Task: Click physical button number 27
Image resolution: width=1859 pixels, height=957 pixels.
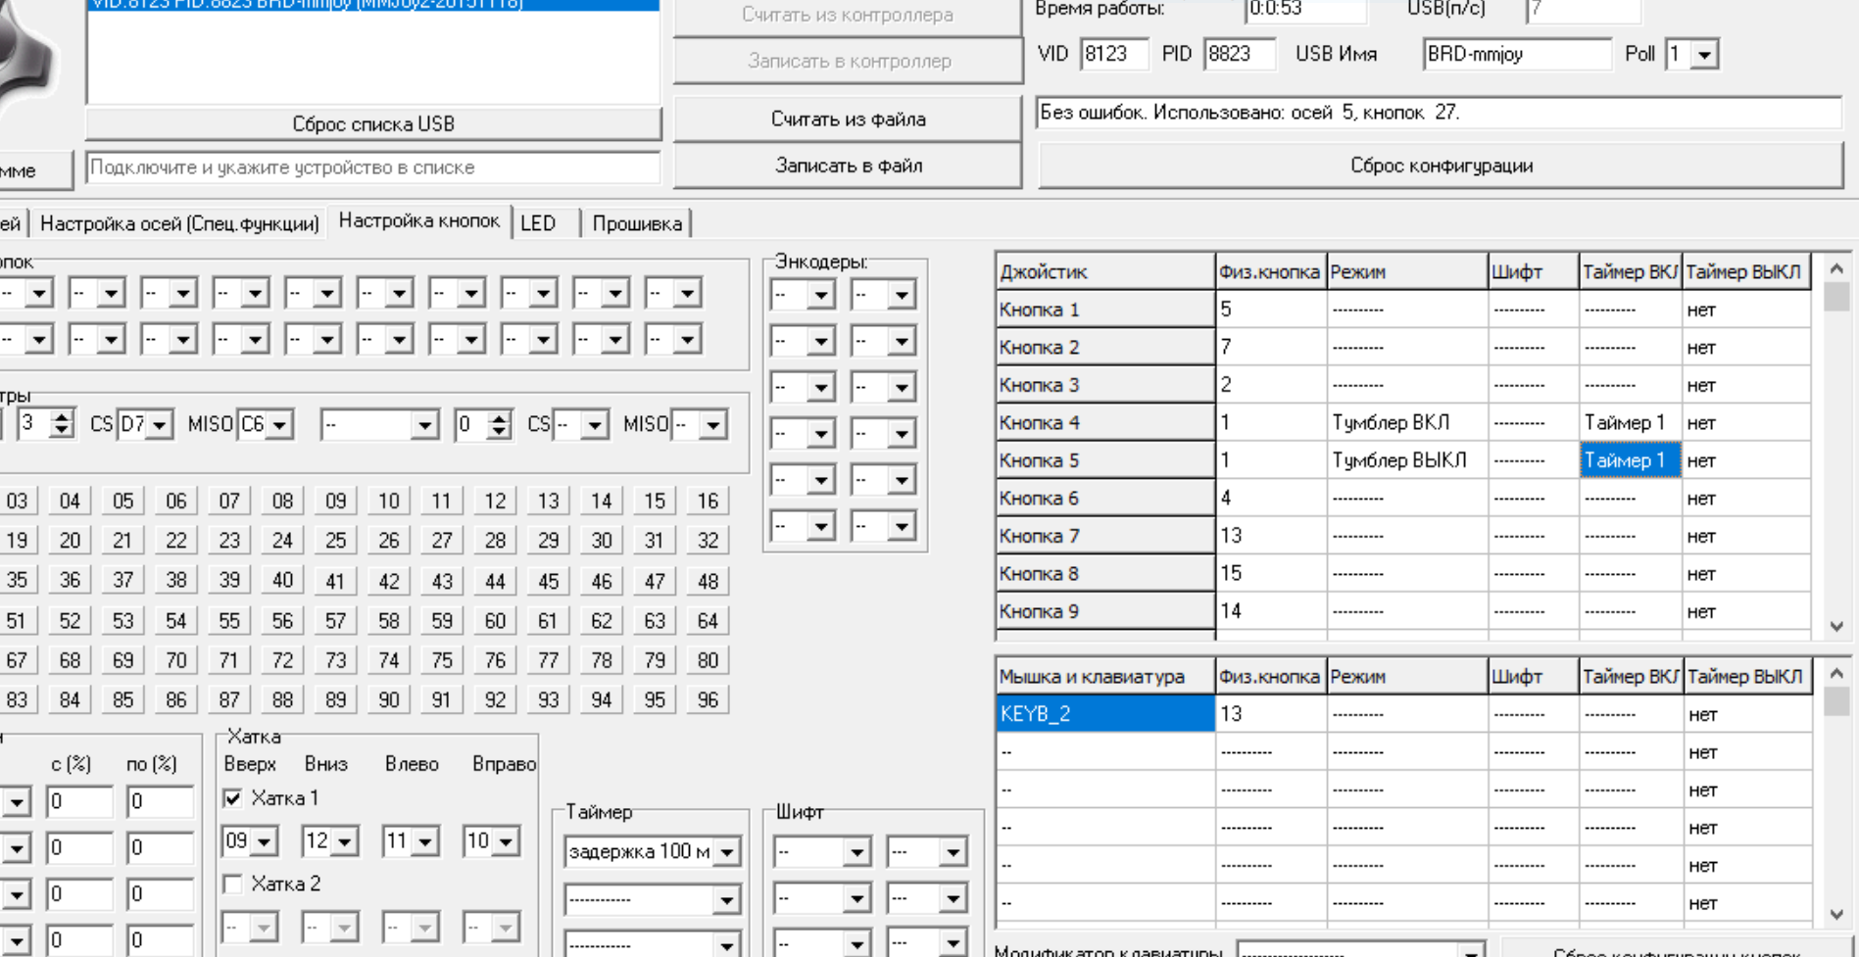Action: coord(442,541)
